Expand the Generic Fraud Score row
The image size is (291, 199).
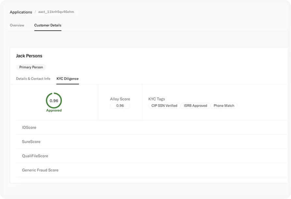[x=152, y=170]
